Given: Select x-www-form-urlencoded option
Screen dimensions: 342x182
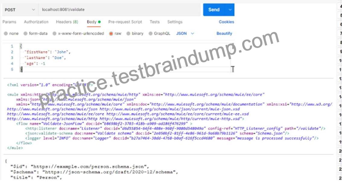Looking at the screenshot, I should (78, 34).
